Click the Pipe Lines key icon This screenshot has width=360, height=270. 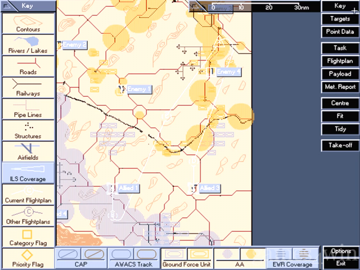(28, 108)
